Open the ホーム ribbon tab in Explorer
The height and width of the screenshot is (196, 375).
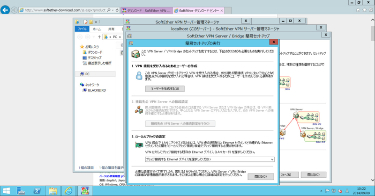pos(97,29)
